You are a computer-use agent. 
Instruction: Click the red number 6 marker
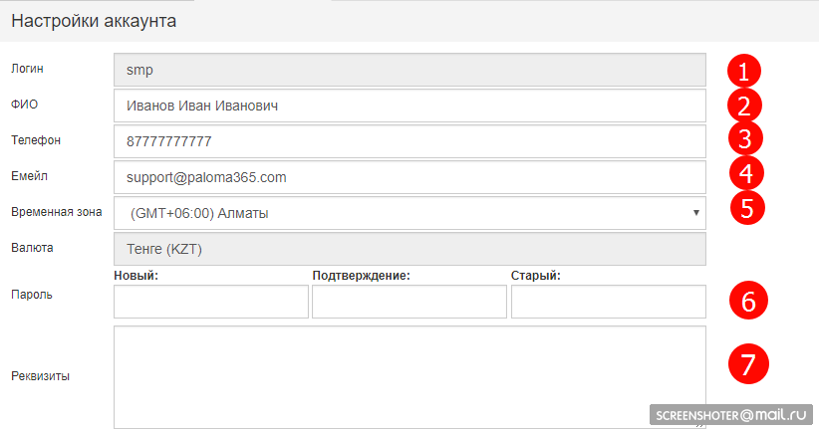747,301
